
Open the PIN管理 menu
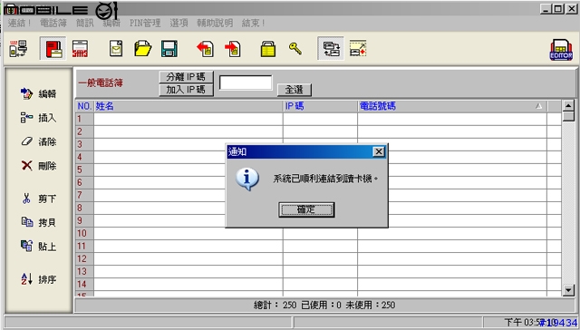145,23
